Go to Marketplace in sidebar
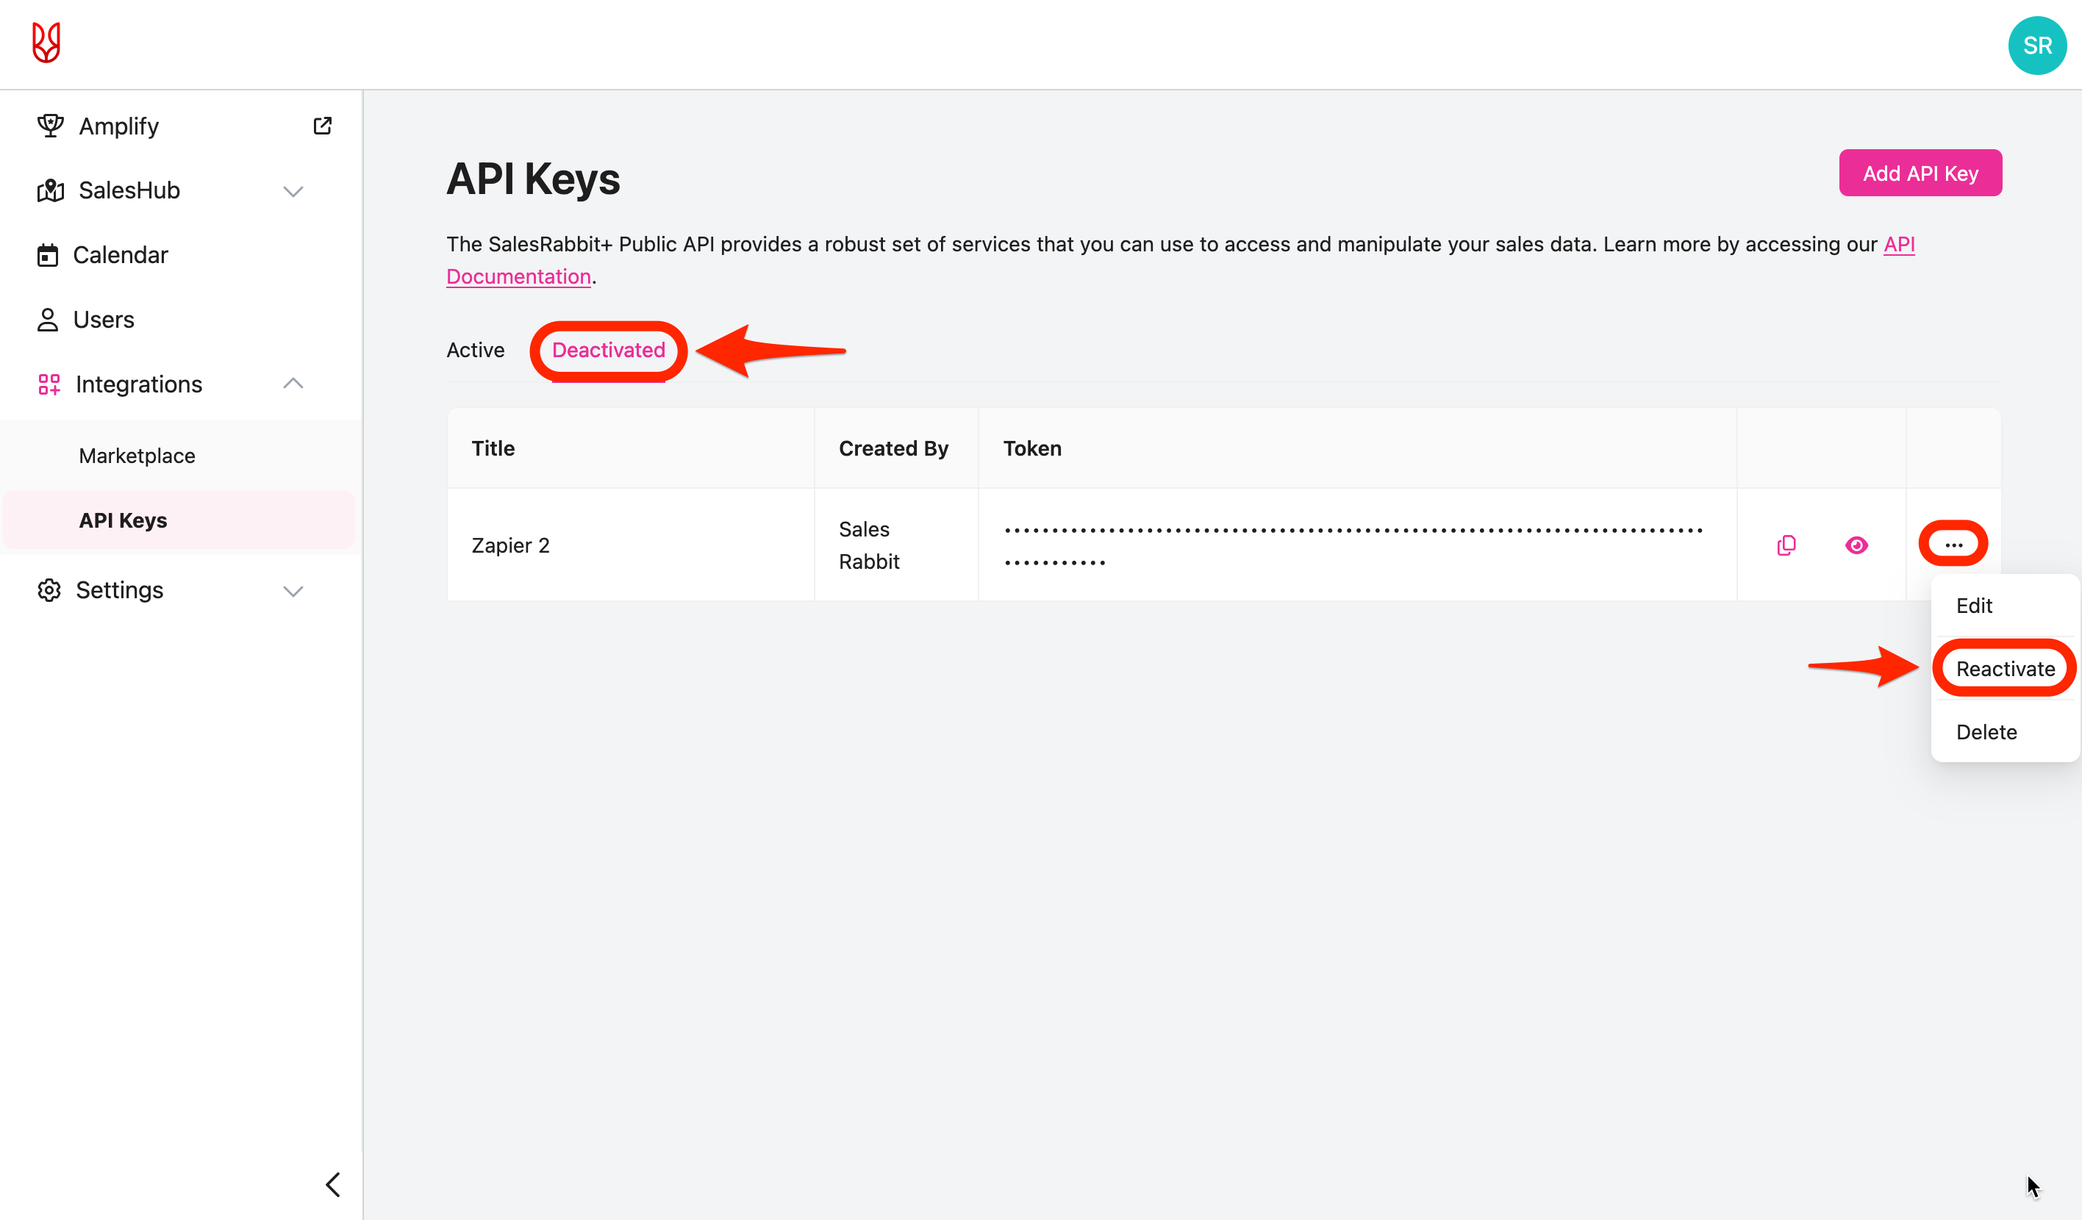Viewport: 2082px width, 1220px height. click(137, 456)
